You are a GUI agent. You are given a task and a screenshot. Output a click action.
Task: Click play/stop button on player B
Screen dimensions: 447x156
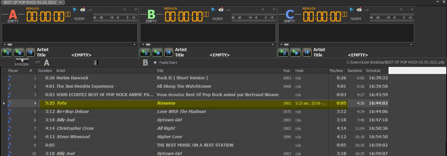click(x=157, y=52)
